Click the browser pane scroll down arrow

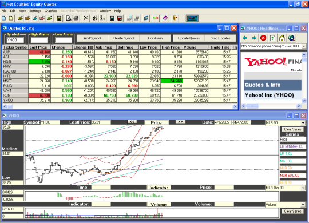point(304,101)
